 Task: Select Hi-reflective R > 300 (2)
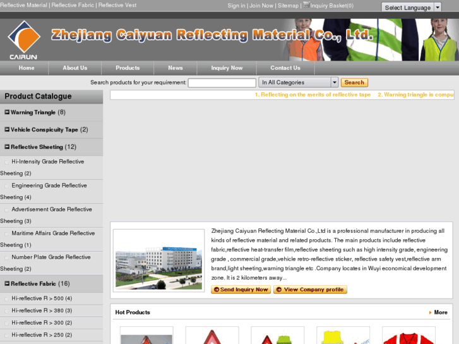click(42, 323)
